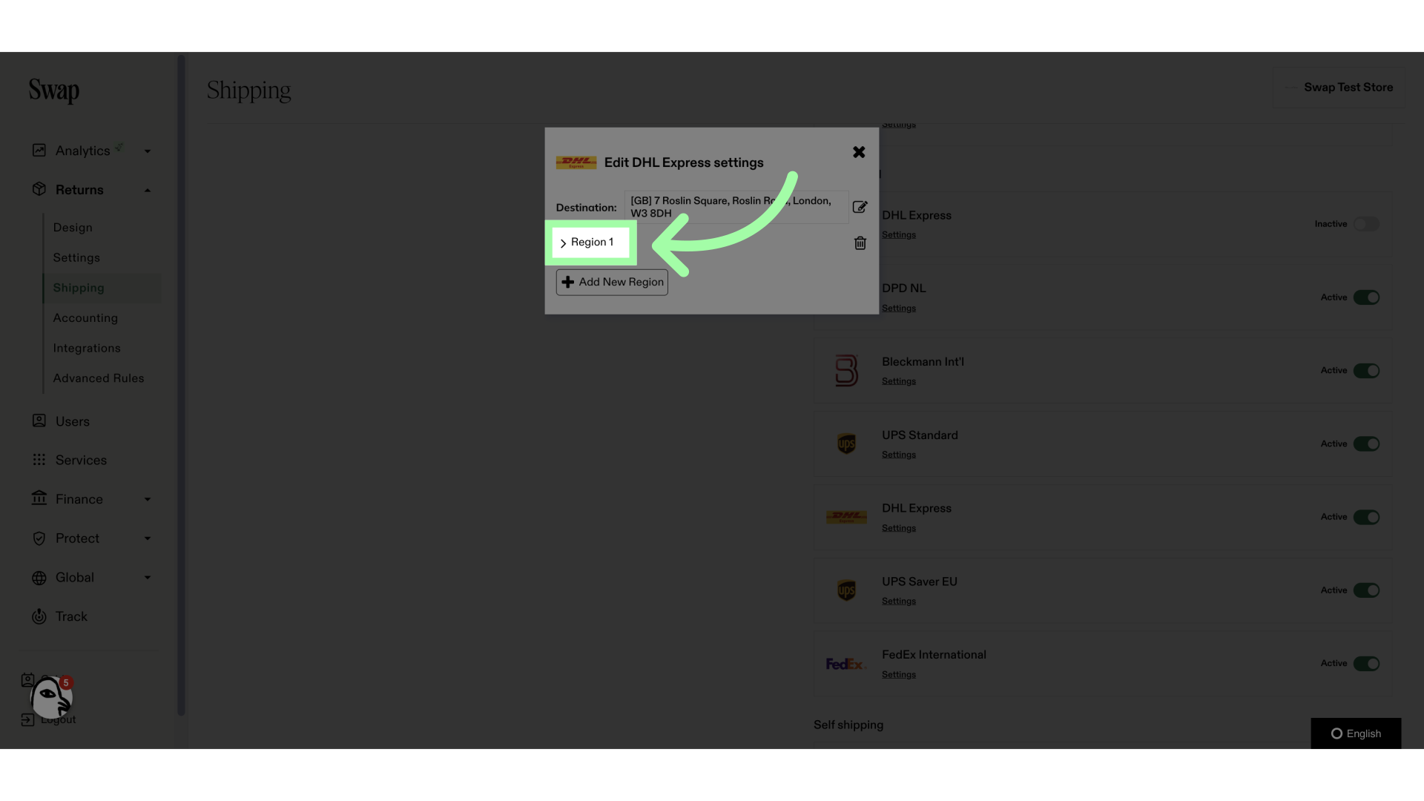The height and width of the screenshot is (801, 1424).
Task: Disable UPS Standard active toggle
Action: pos(1366,444)
